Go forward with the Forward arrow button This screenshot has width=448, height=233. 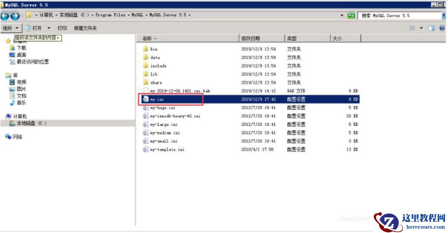pos(15,16)
